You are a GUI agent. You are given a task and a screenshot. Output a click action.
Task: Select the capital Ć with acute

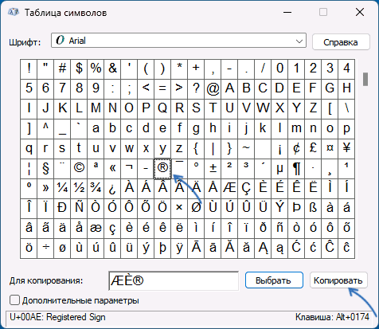pos(296,249)
